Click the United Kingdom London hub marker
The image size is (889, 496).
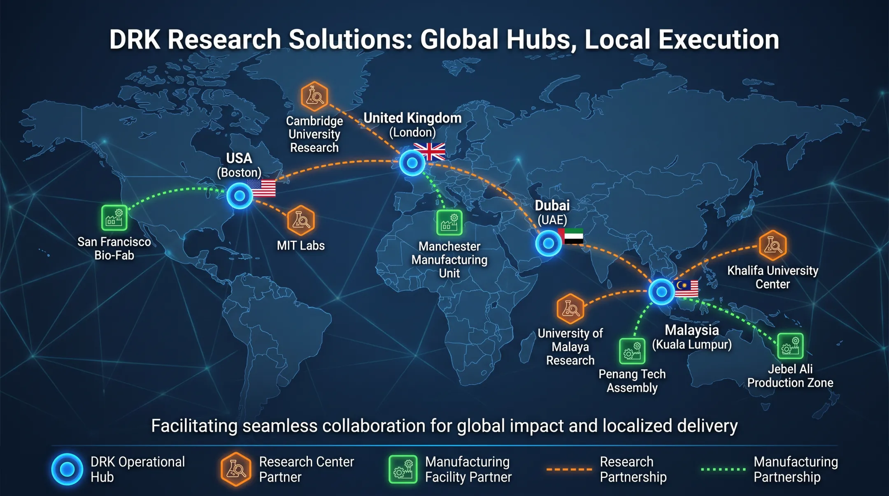tap(412, 163)
